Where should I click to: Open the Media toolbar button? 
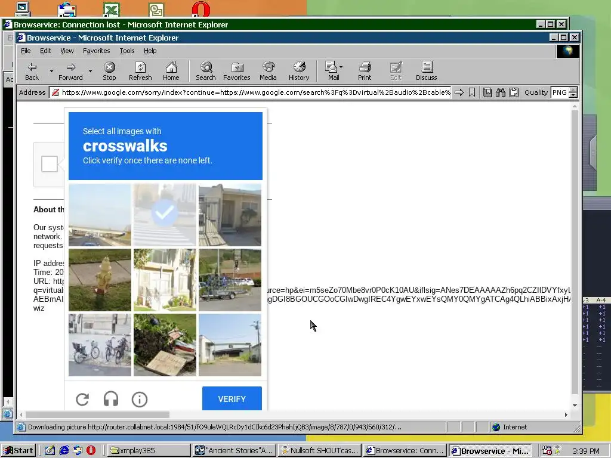coord(268,72)
